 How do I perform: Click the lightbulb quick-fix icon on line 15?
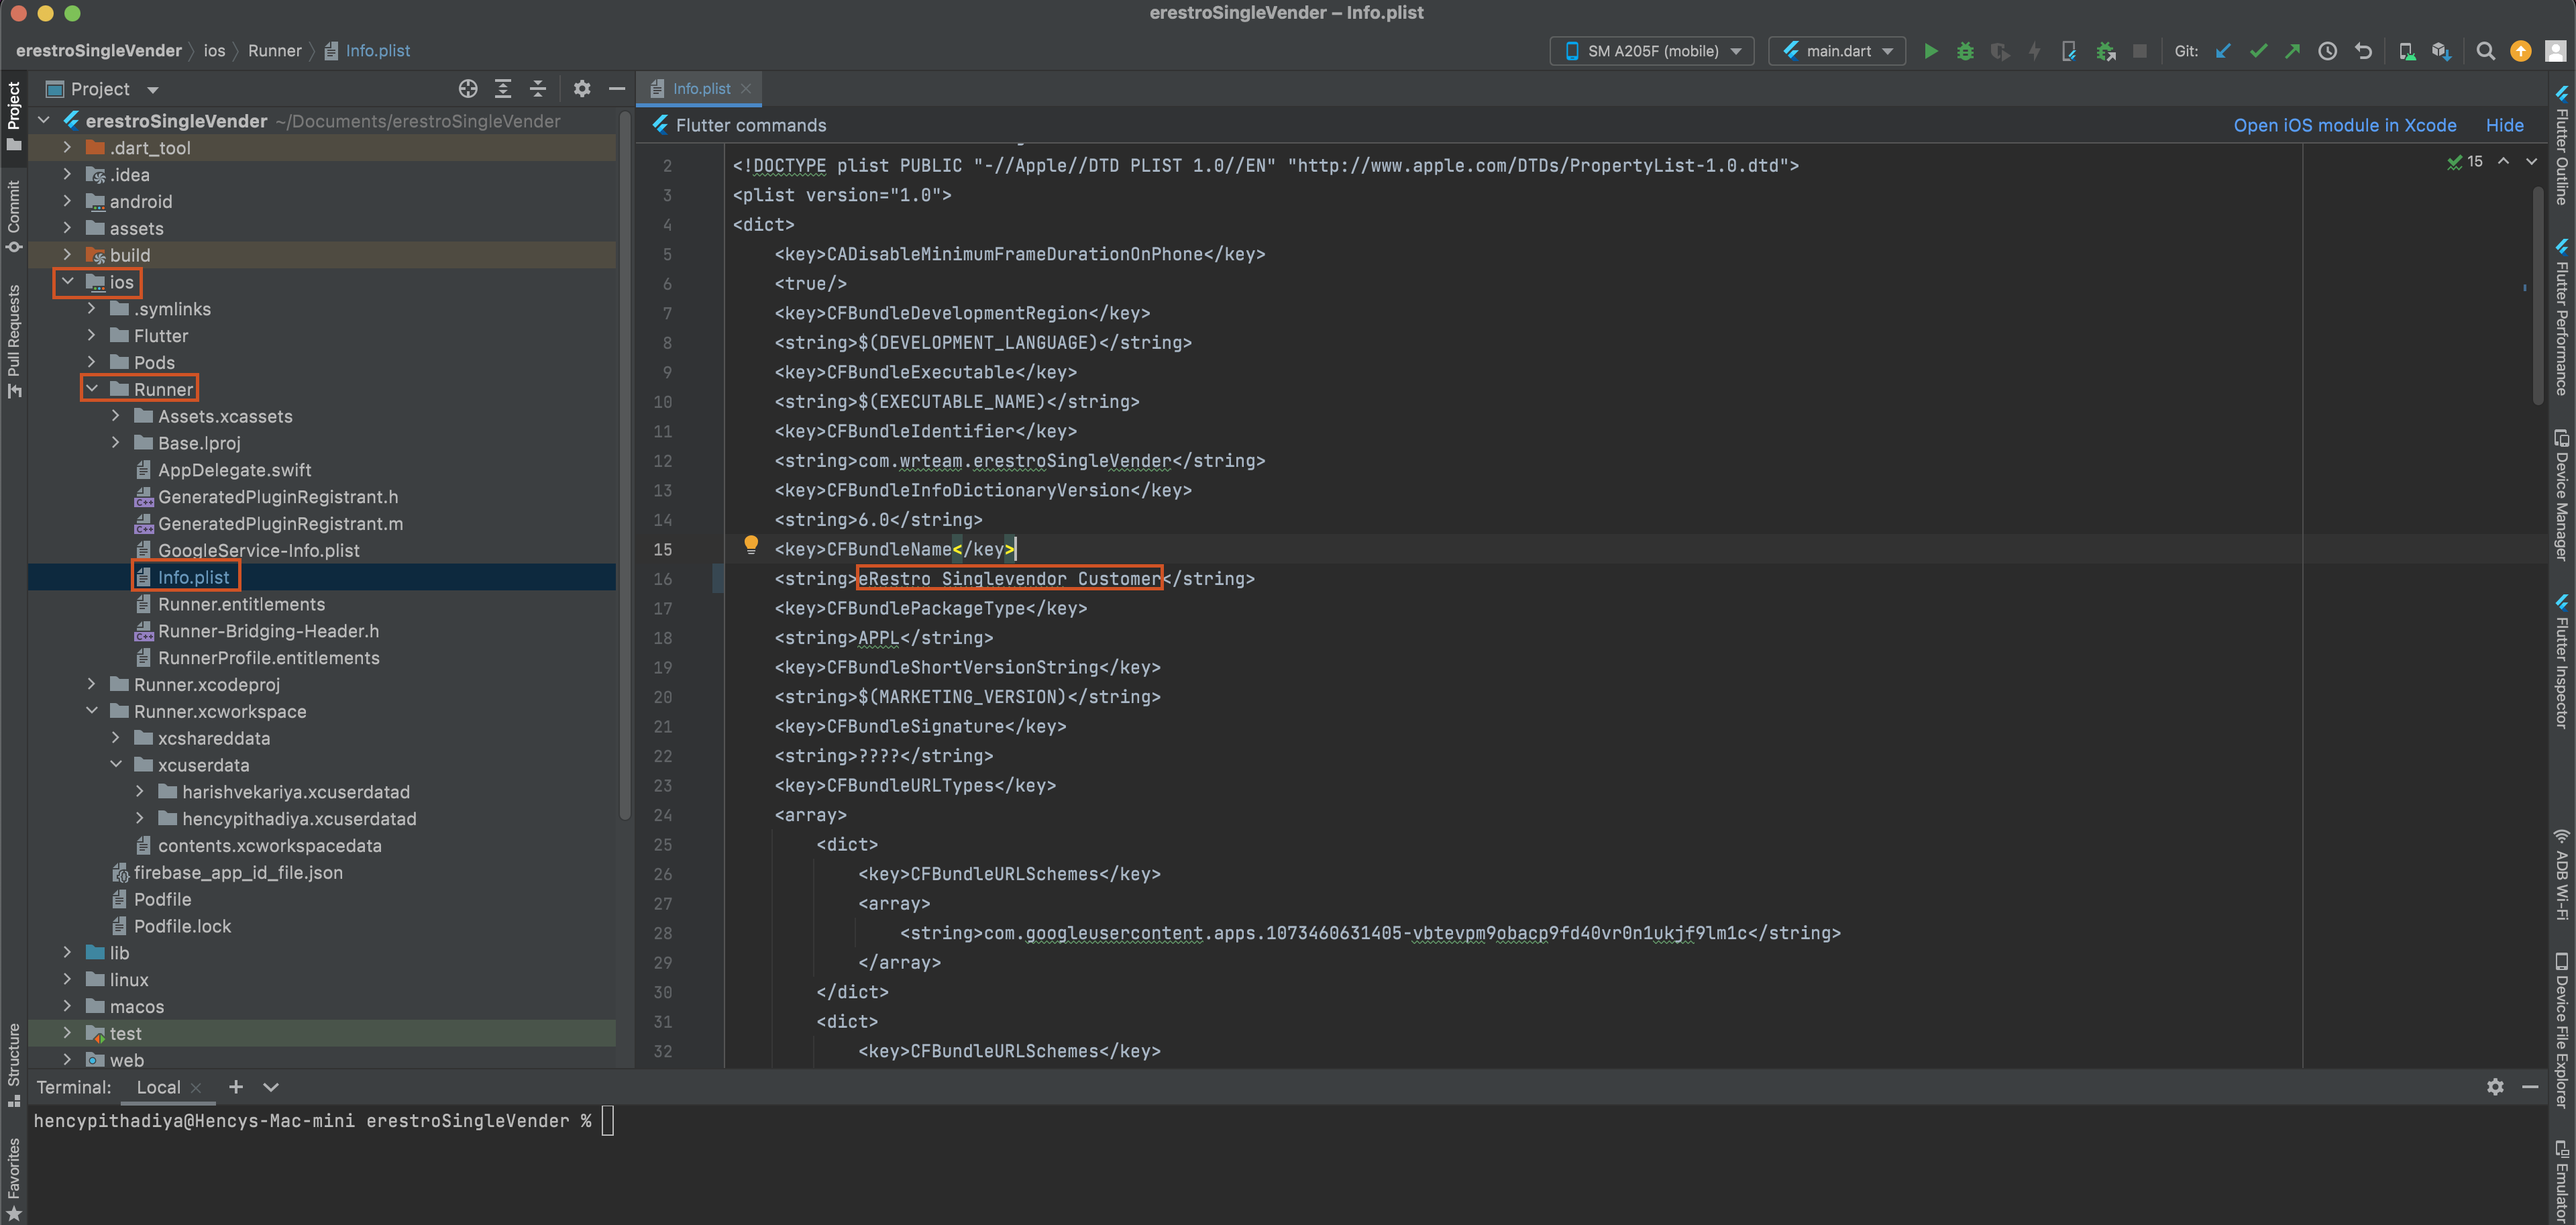[750, 545]
